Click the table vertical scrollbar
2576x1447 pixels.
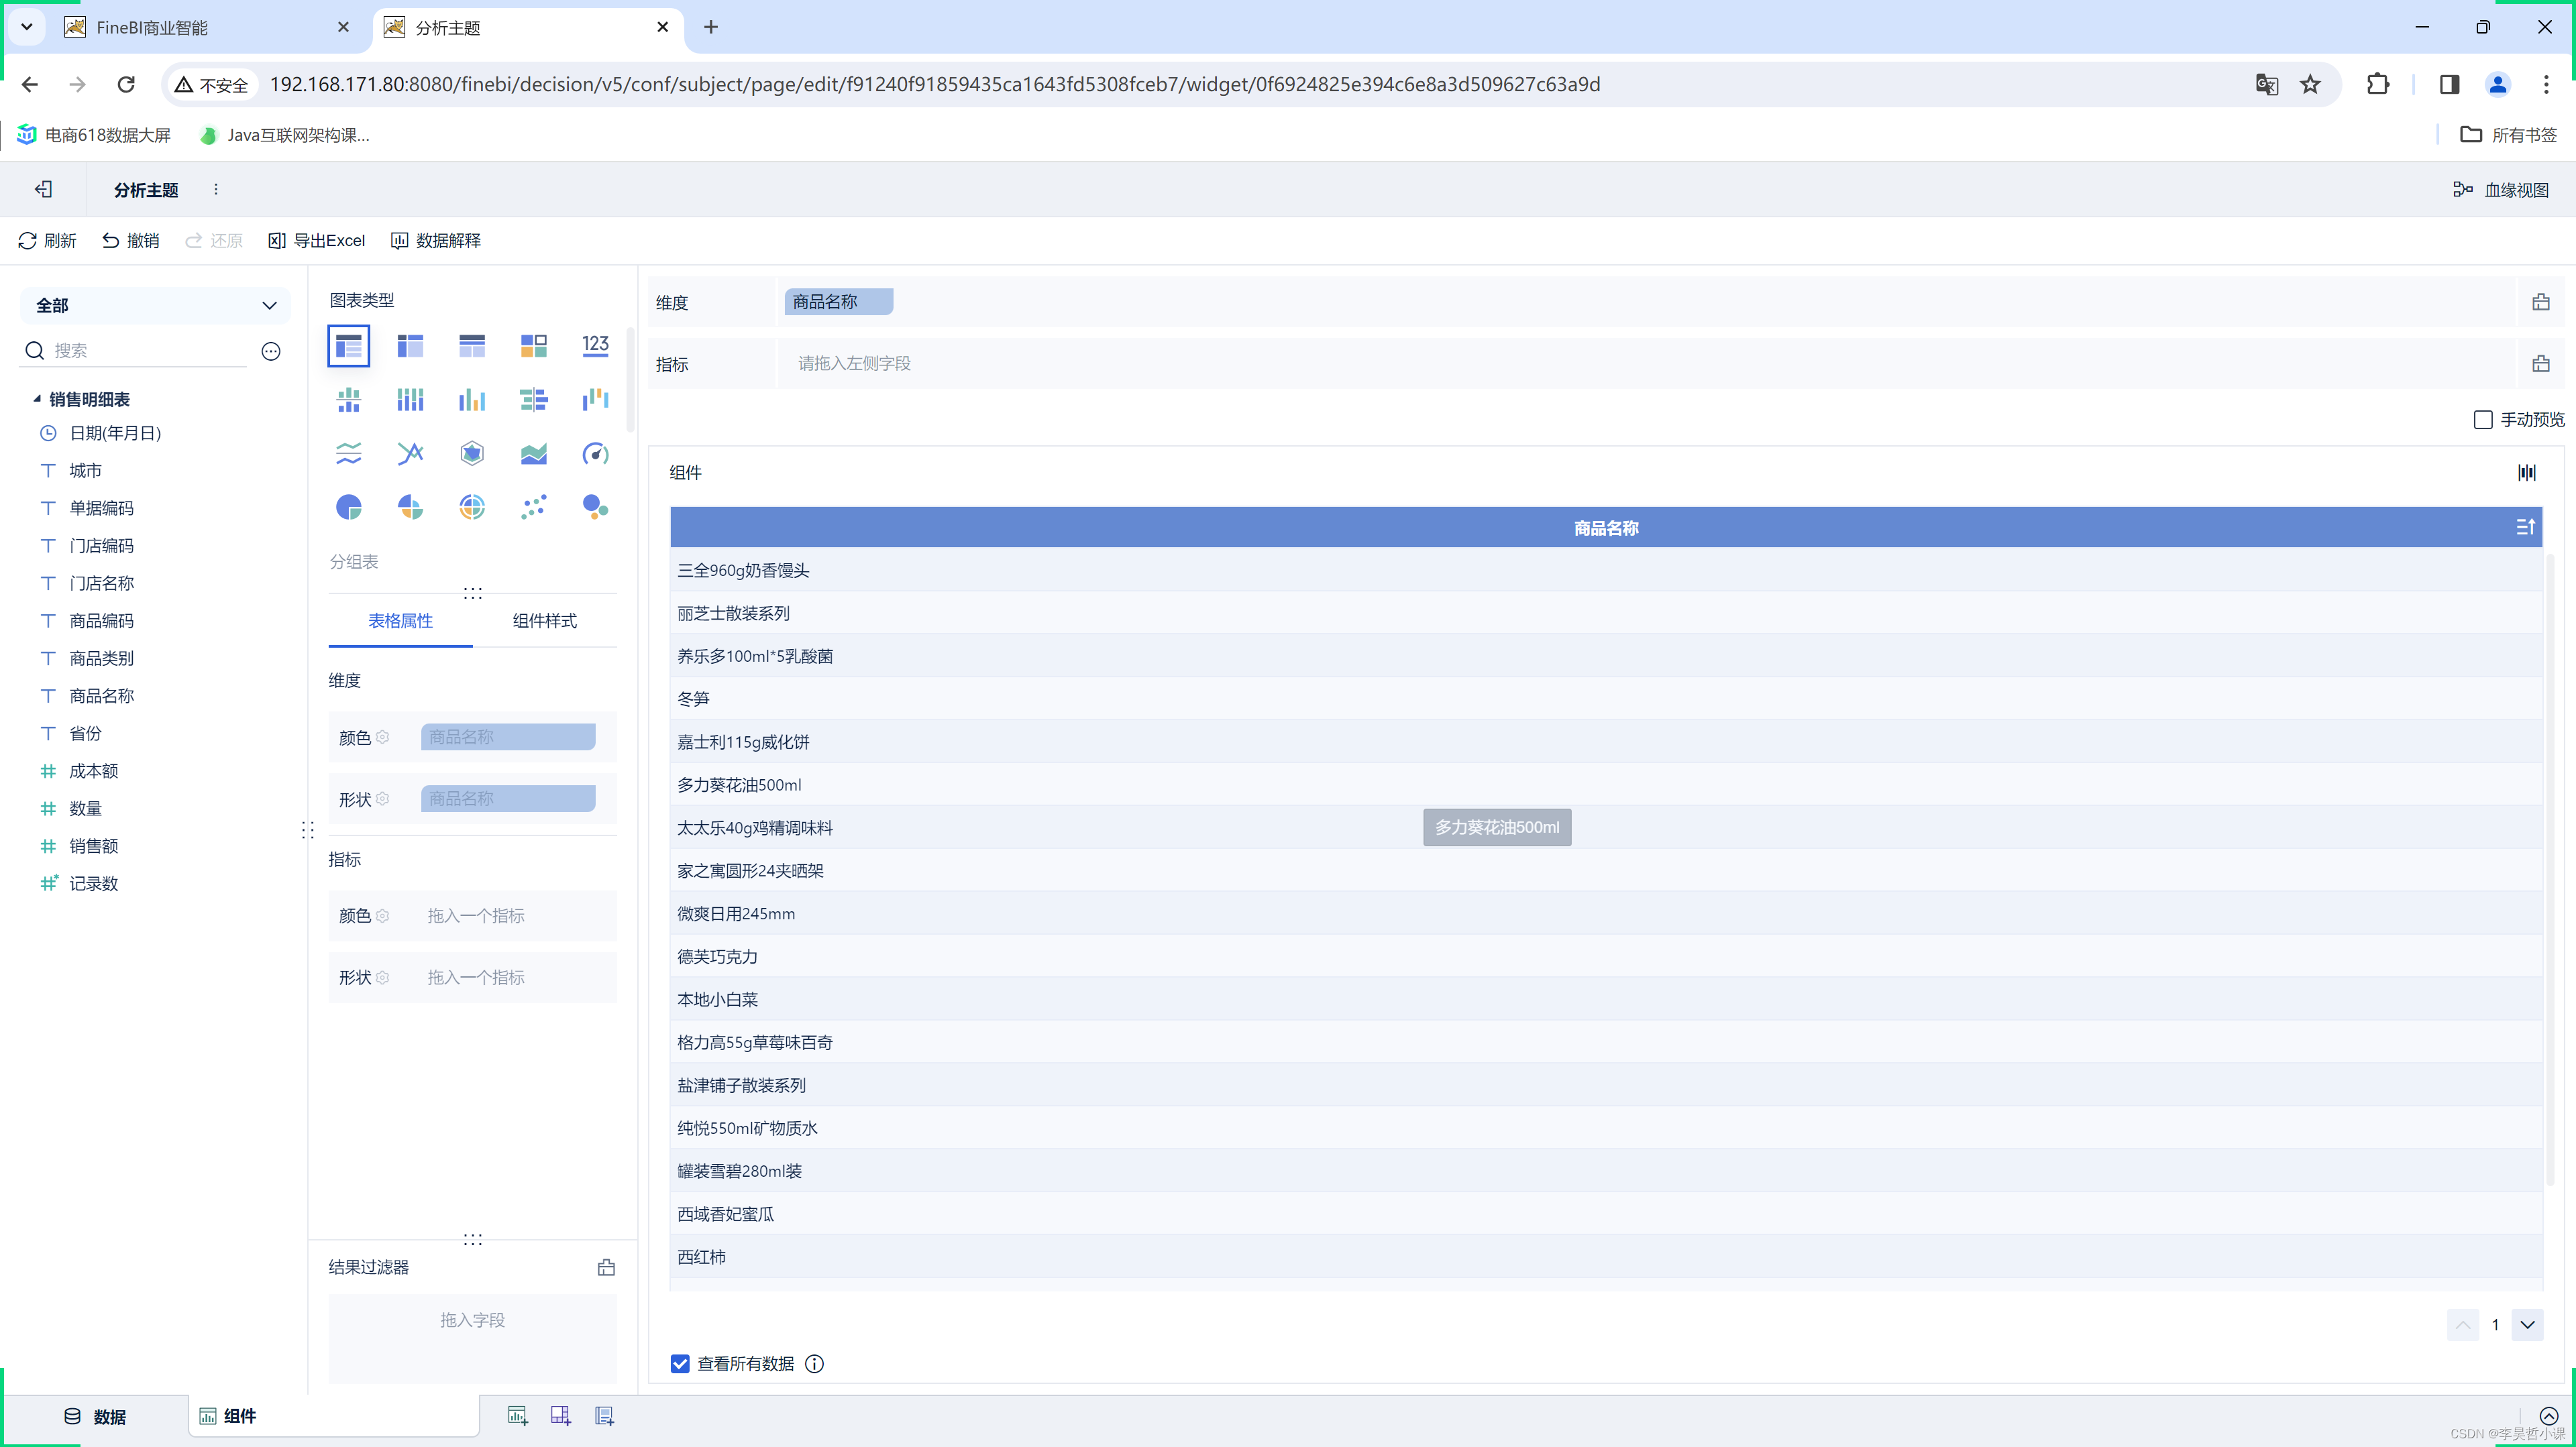[x=2551, y=870]
